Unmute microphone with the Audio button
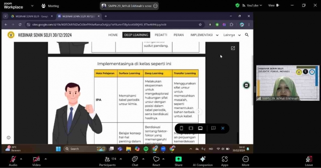Viewport: 321px width, 168px height. (x=13, y=161)
